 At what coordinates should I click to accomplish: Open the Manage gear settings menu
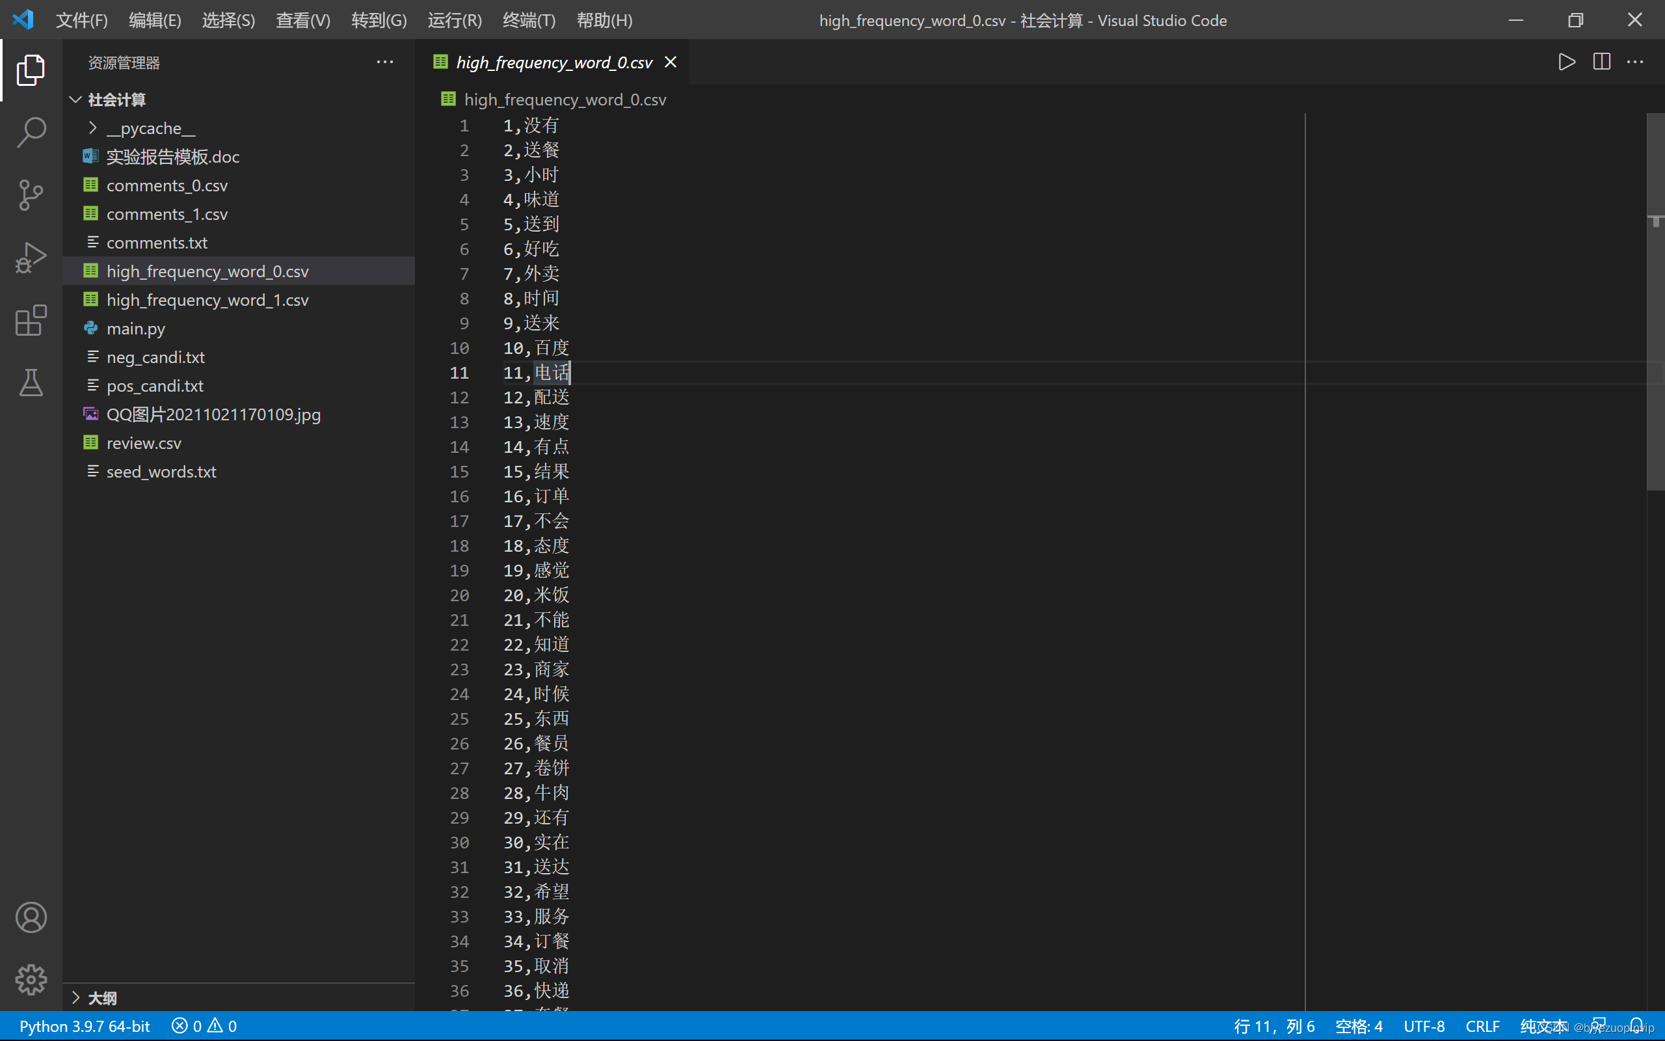(x=31, y=979)
